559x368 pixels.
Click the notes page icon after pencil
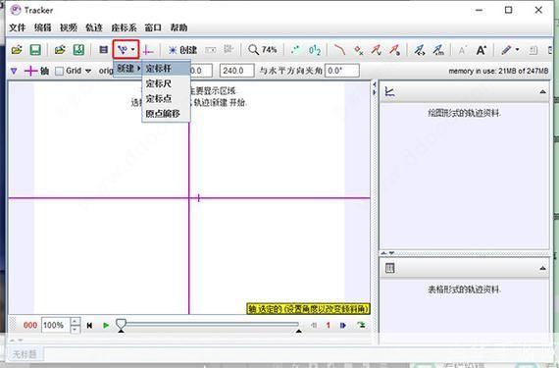(534, 50)
